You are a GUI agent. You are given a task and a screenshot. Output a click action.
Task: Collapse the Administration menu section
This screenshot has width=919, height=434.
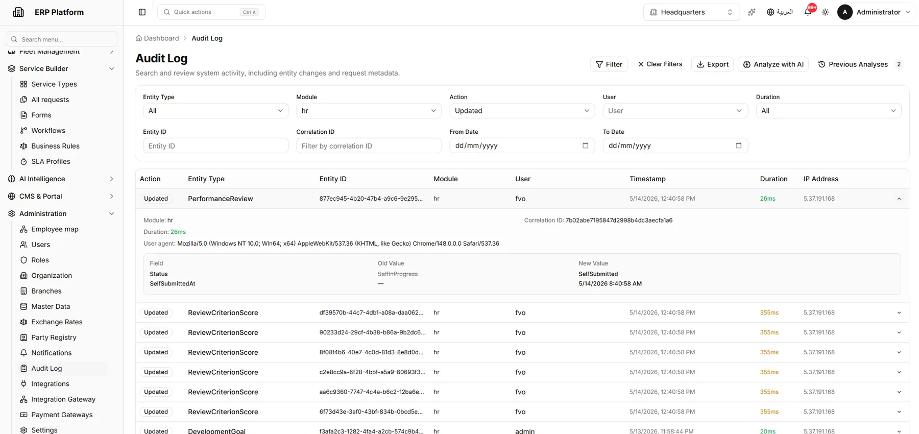pos(61,213)
